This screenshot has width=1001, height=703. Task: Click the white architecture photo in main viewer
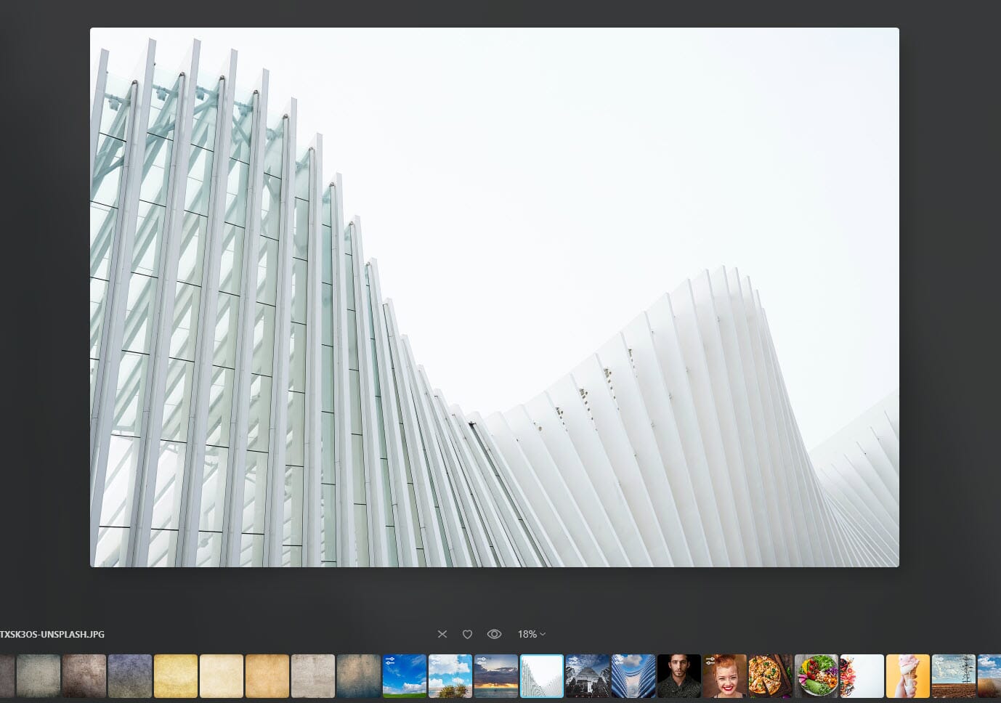click(x=494, y=297)
